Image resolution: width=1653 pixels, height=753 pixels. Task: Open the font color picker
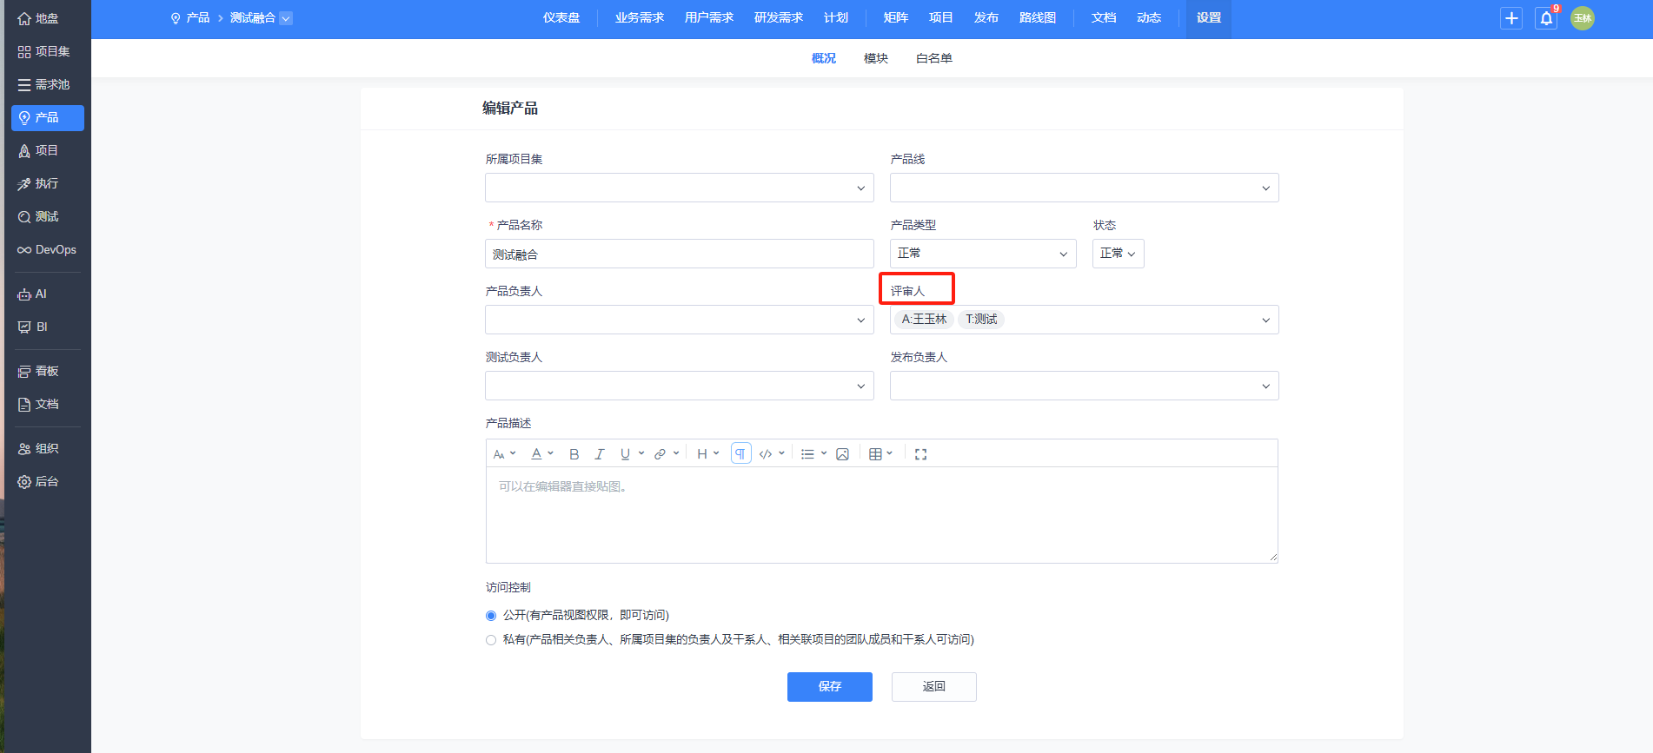(541, 454)
